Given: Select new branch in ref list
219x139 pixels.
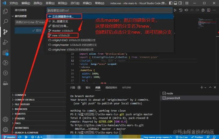Looking at the screenshot, I should (x=110, y=35).
